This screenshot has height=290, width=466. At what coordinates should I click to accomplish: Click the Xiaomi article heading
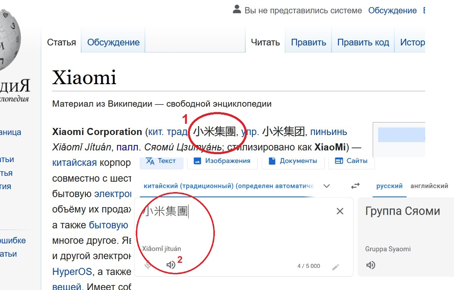click(x=84, y=77)
